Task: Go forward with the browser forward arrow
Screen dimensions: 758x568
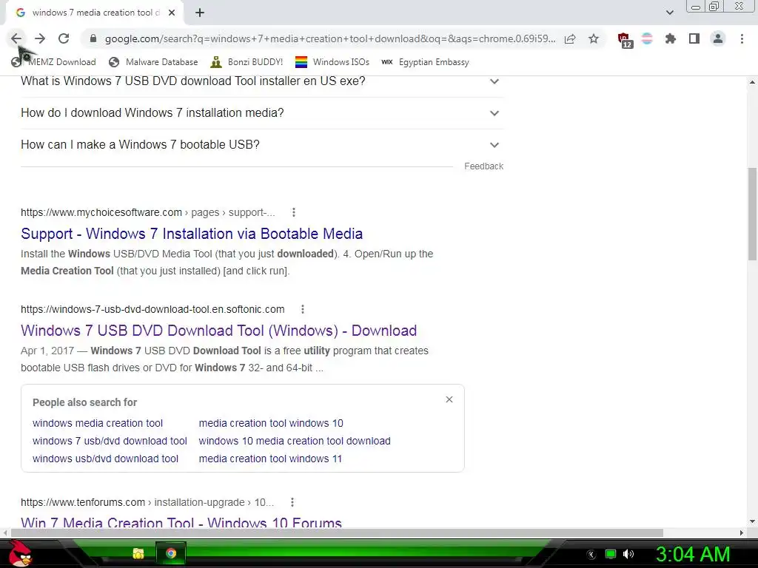Action: click(40, 38)
